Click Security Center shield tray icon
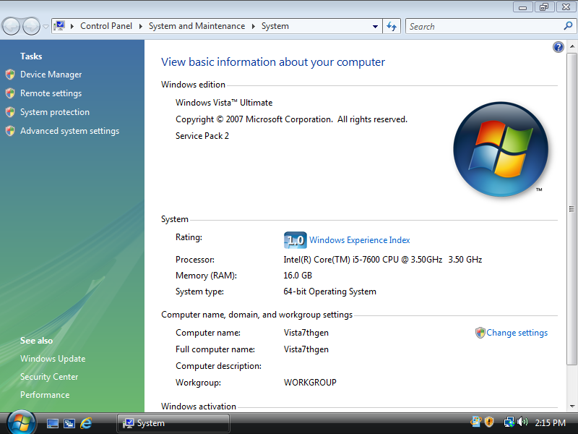The width and height of the screenshot is (578, 434). tap(489, 422)
